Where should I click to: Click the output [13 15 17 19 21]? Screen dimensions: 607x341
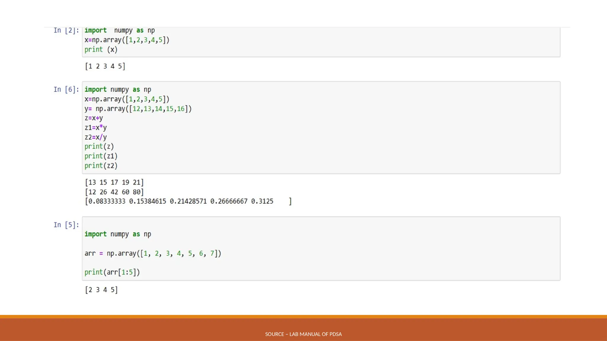coord(114,182)
